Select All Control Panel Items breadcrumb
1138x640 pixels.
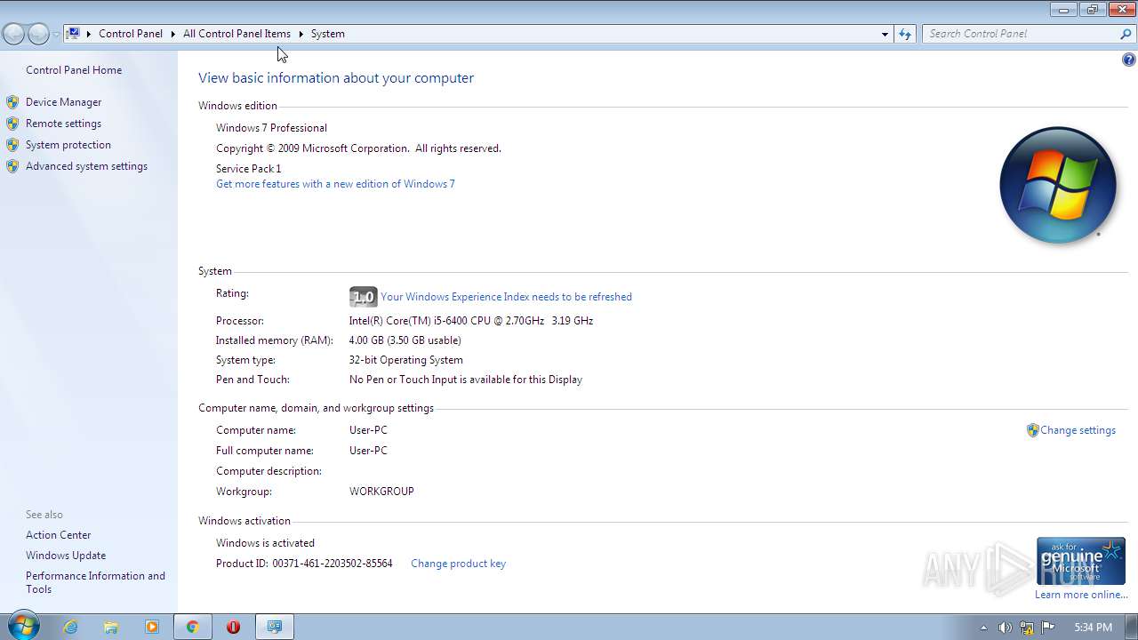pos(236,34)
